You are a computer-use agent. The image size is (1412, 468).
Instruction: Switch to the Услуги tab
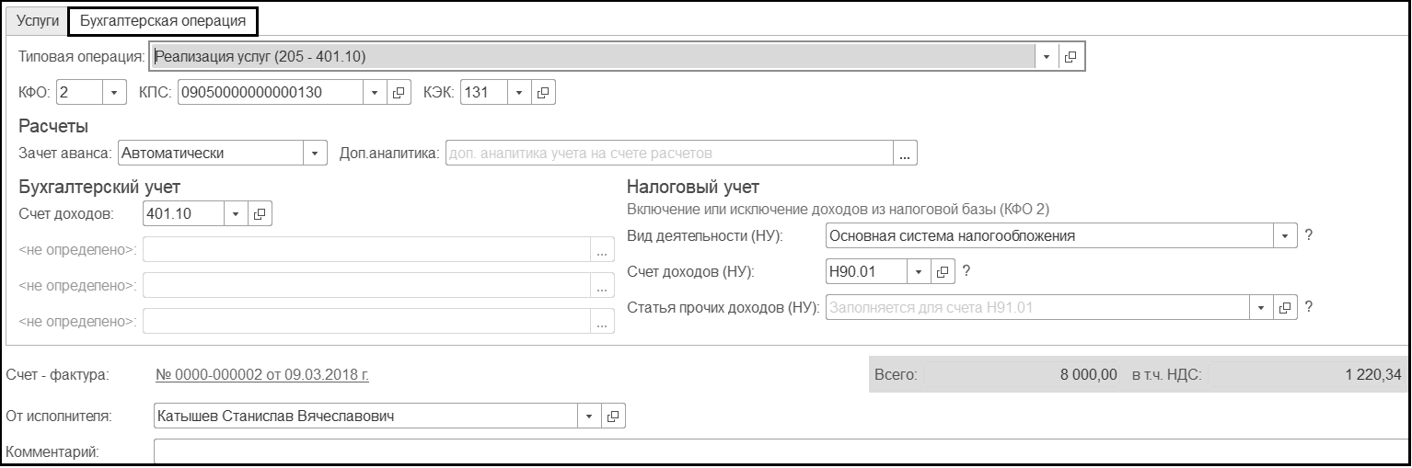pyautogui.click(x=38, y=19)
